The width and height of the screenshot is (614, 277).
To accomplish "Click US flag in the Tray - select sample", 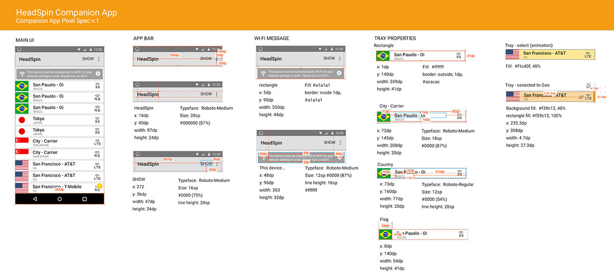I will click(x=512, y=55).
